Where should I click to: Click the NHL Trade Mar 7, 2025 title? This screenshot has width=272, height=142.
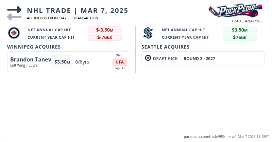pyautogui.click(x=78, y=11)
